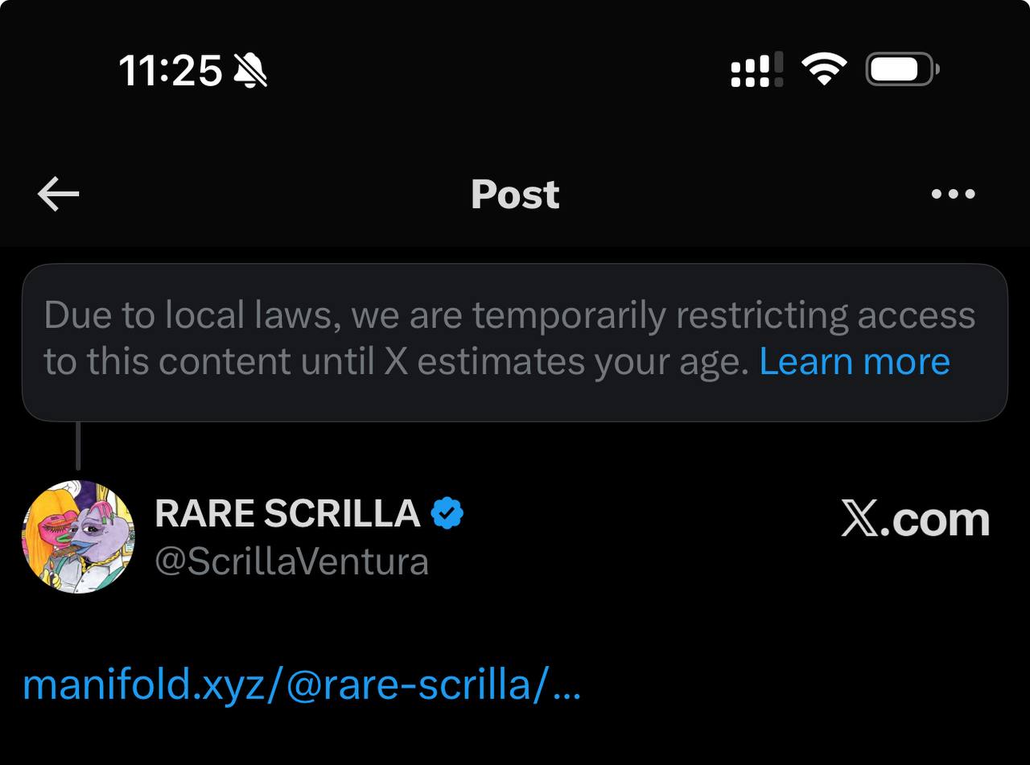The height and width of the screenshot is (765, 1030).
Task: Tap the thread connector line above avatar
Action: 78,446
